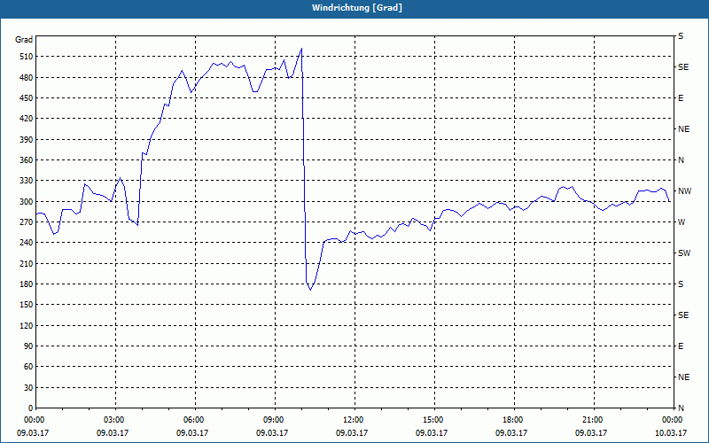Select the 330 value on the y-axis
This screenshot has height=443, width=709.
[26, 181]
